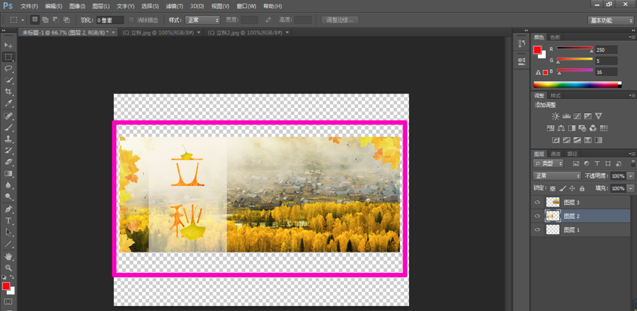Viewport: 637px width, 311px height.
Task: Pick the Eyedropper tool
Action: [x=9, y=104]
